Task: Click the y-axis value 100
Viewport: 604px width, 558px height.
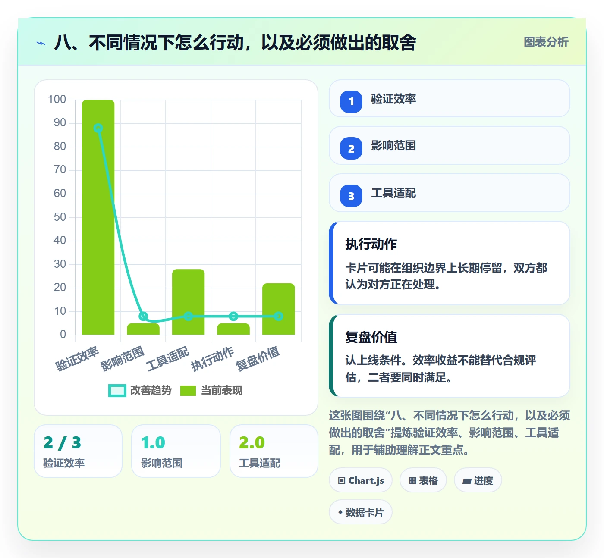Action: click(57, 100)
